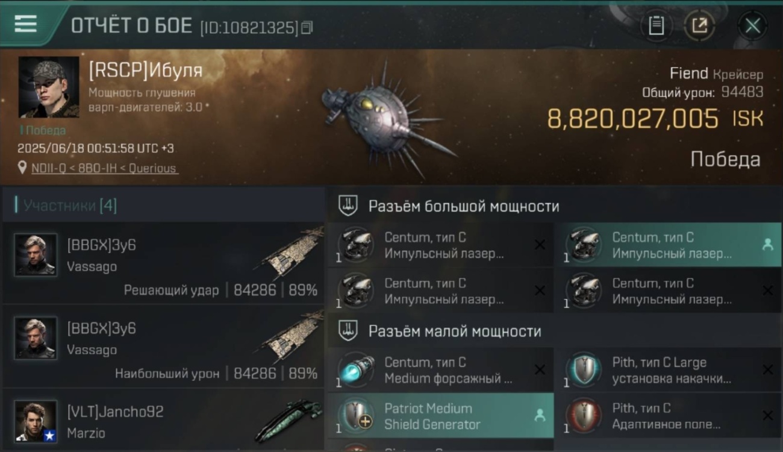Open [VLT]Jancho92 Marzio participant entry

click(163, 421)
